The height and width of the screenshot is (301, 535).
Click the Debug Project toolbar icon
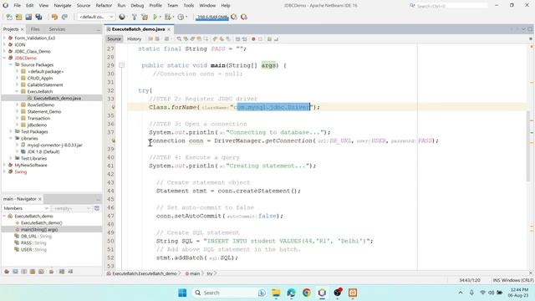[x=167, y=17]
